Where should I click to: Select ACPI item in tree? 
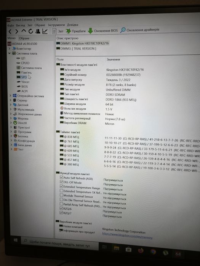pyautogui.click(x=22, y=91)
